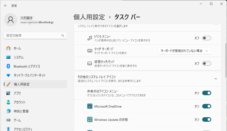This screenshot has height=131, width=227.
Task: Open アカウント settings page
Action: (x=35, y=102)
